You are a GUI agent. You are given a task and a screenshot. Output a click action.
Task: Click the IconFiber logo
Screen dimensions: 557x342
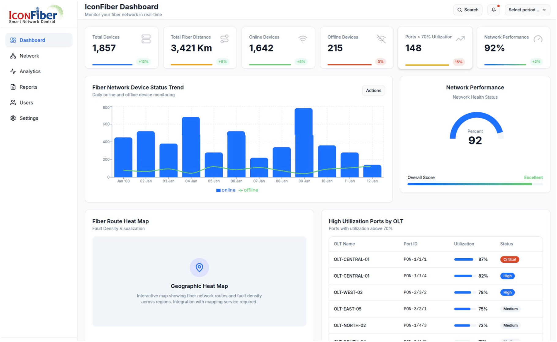(x=35, y=14)
